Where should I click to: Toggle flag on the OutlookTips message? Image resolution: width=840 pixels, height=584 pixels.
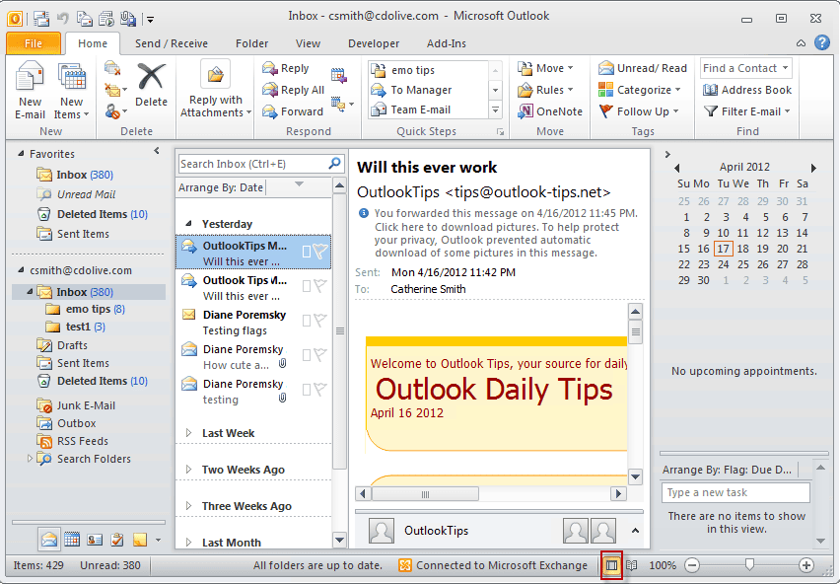pos(319,252)
